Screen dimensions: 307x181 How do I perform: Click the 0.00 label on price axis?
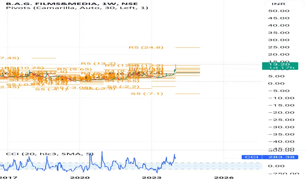[276, 84]
